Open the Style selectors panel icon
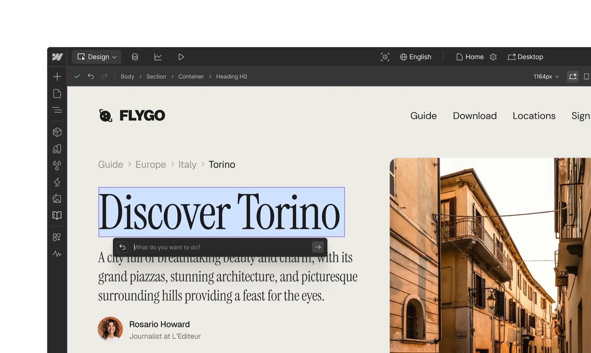Viewport: 591px width, 353px height. [57, 149]
